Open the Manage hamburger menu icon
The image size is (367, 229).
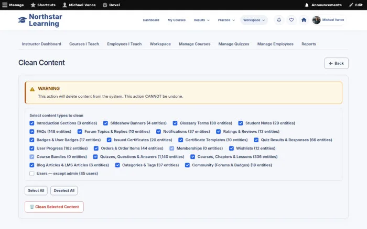click(5, 5)
